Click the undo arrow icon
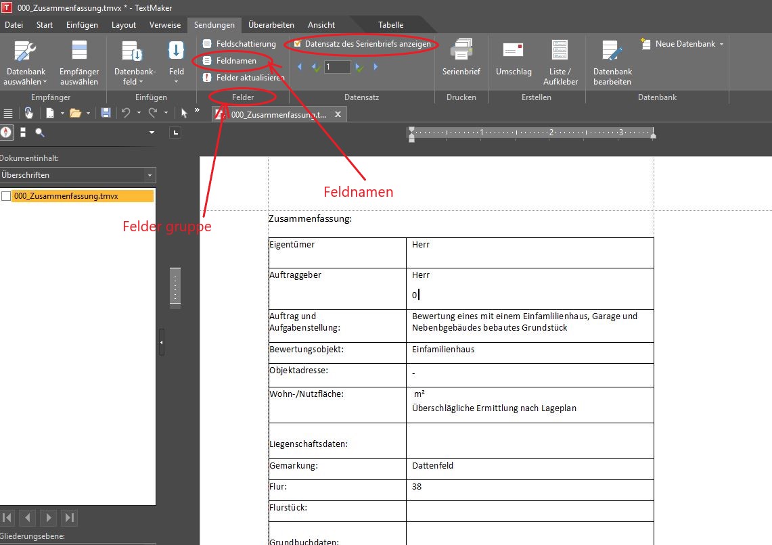Screen dimensions: 772x545 point(126,113)
